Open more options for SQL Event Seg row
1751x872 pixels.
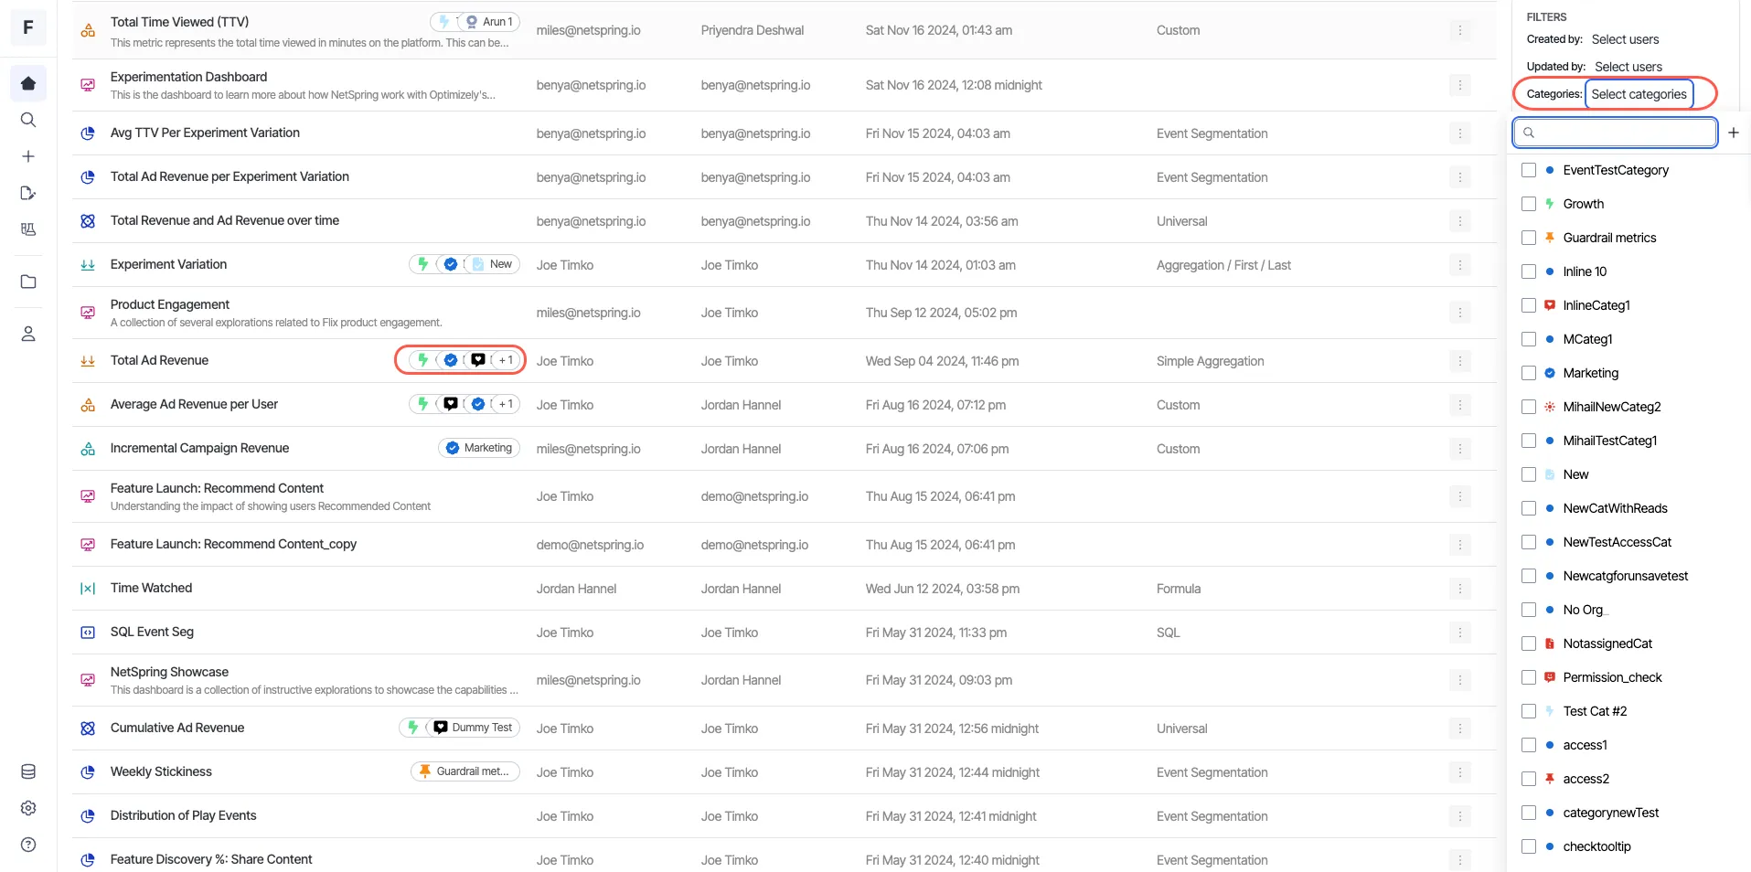coord(1460,633)
